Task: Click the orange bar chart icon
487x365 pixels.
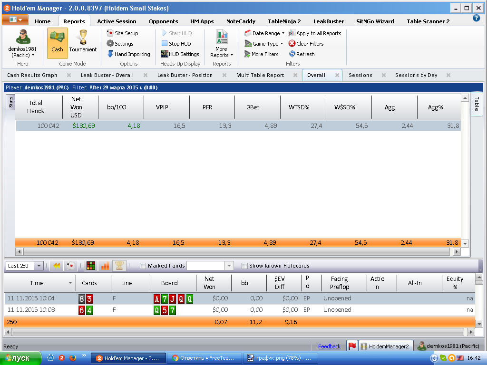Action: tap(105, 266)
